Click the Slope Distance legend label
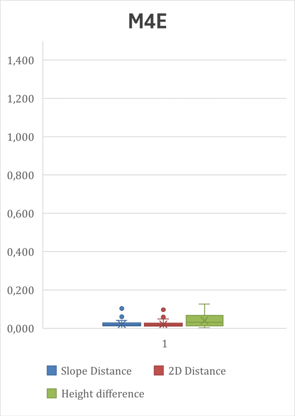This screenshot has height=416, width=295. click(x=96, y=370)
